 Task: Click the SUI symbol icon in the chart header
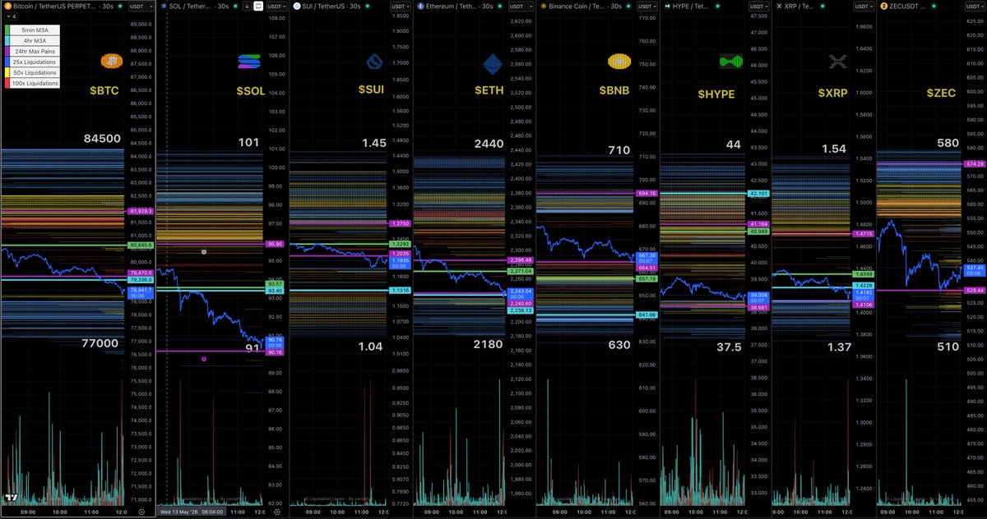click(x=297, y=6)
